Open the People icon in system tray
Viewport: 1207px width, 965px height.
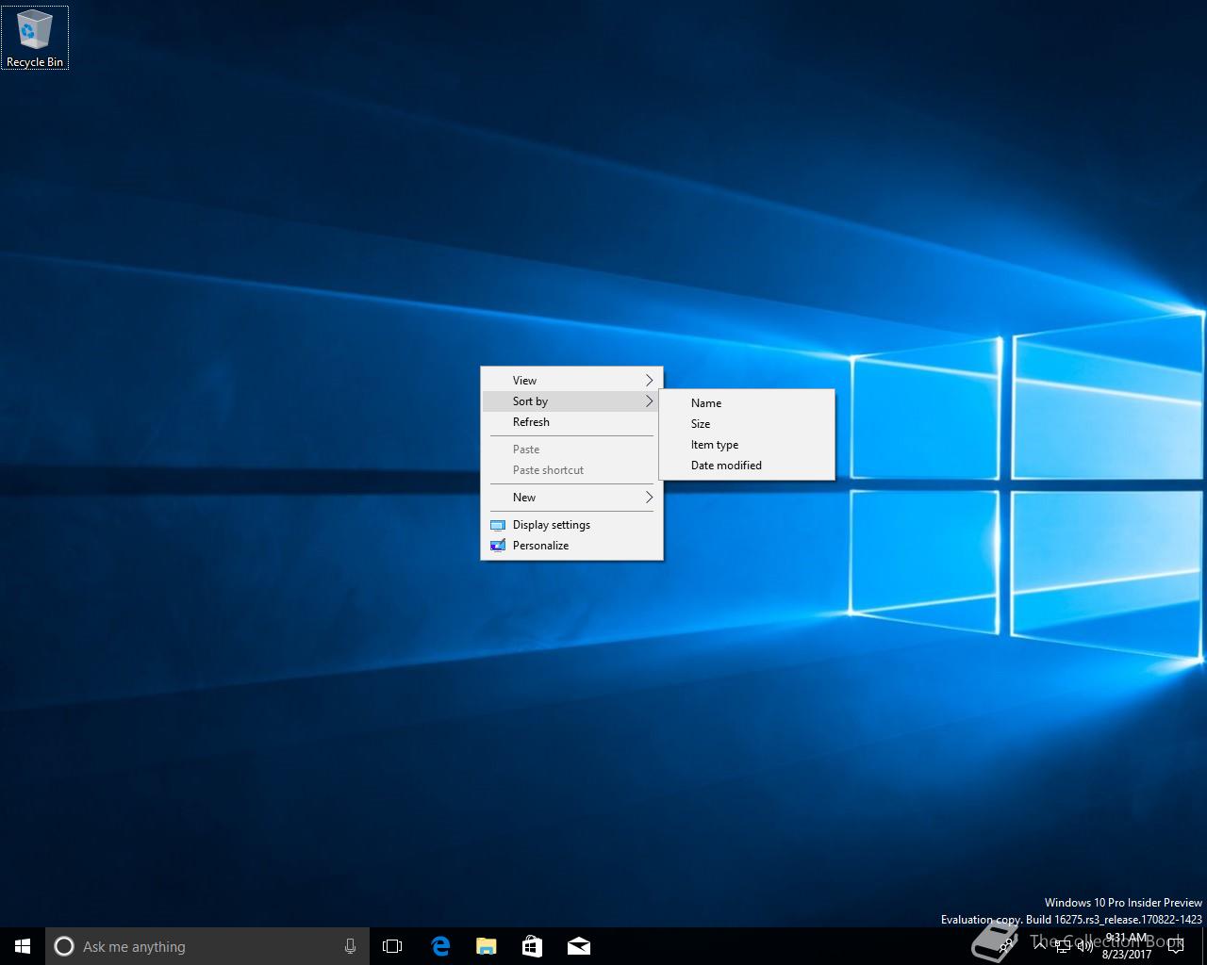1007,946
